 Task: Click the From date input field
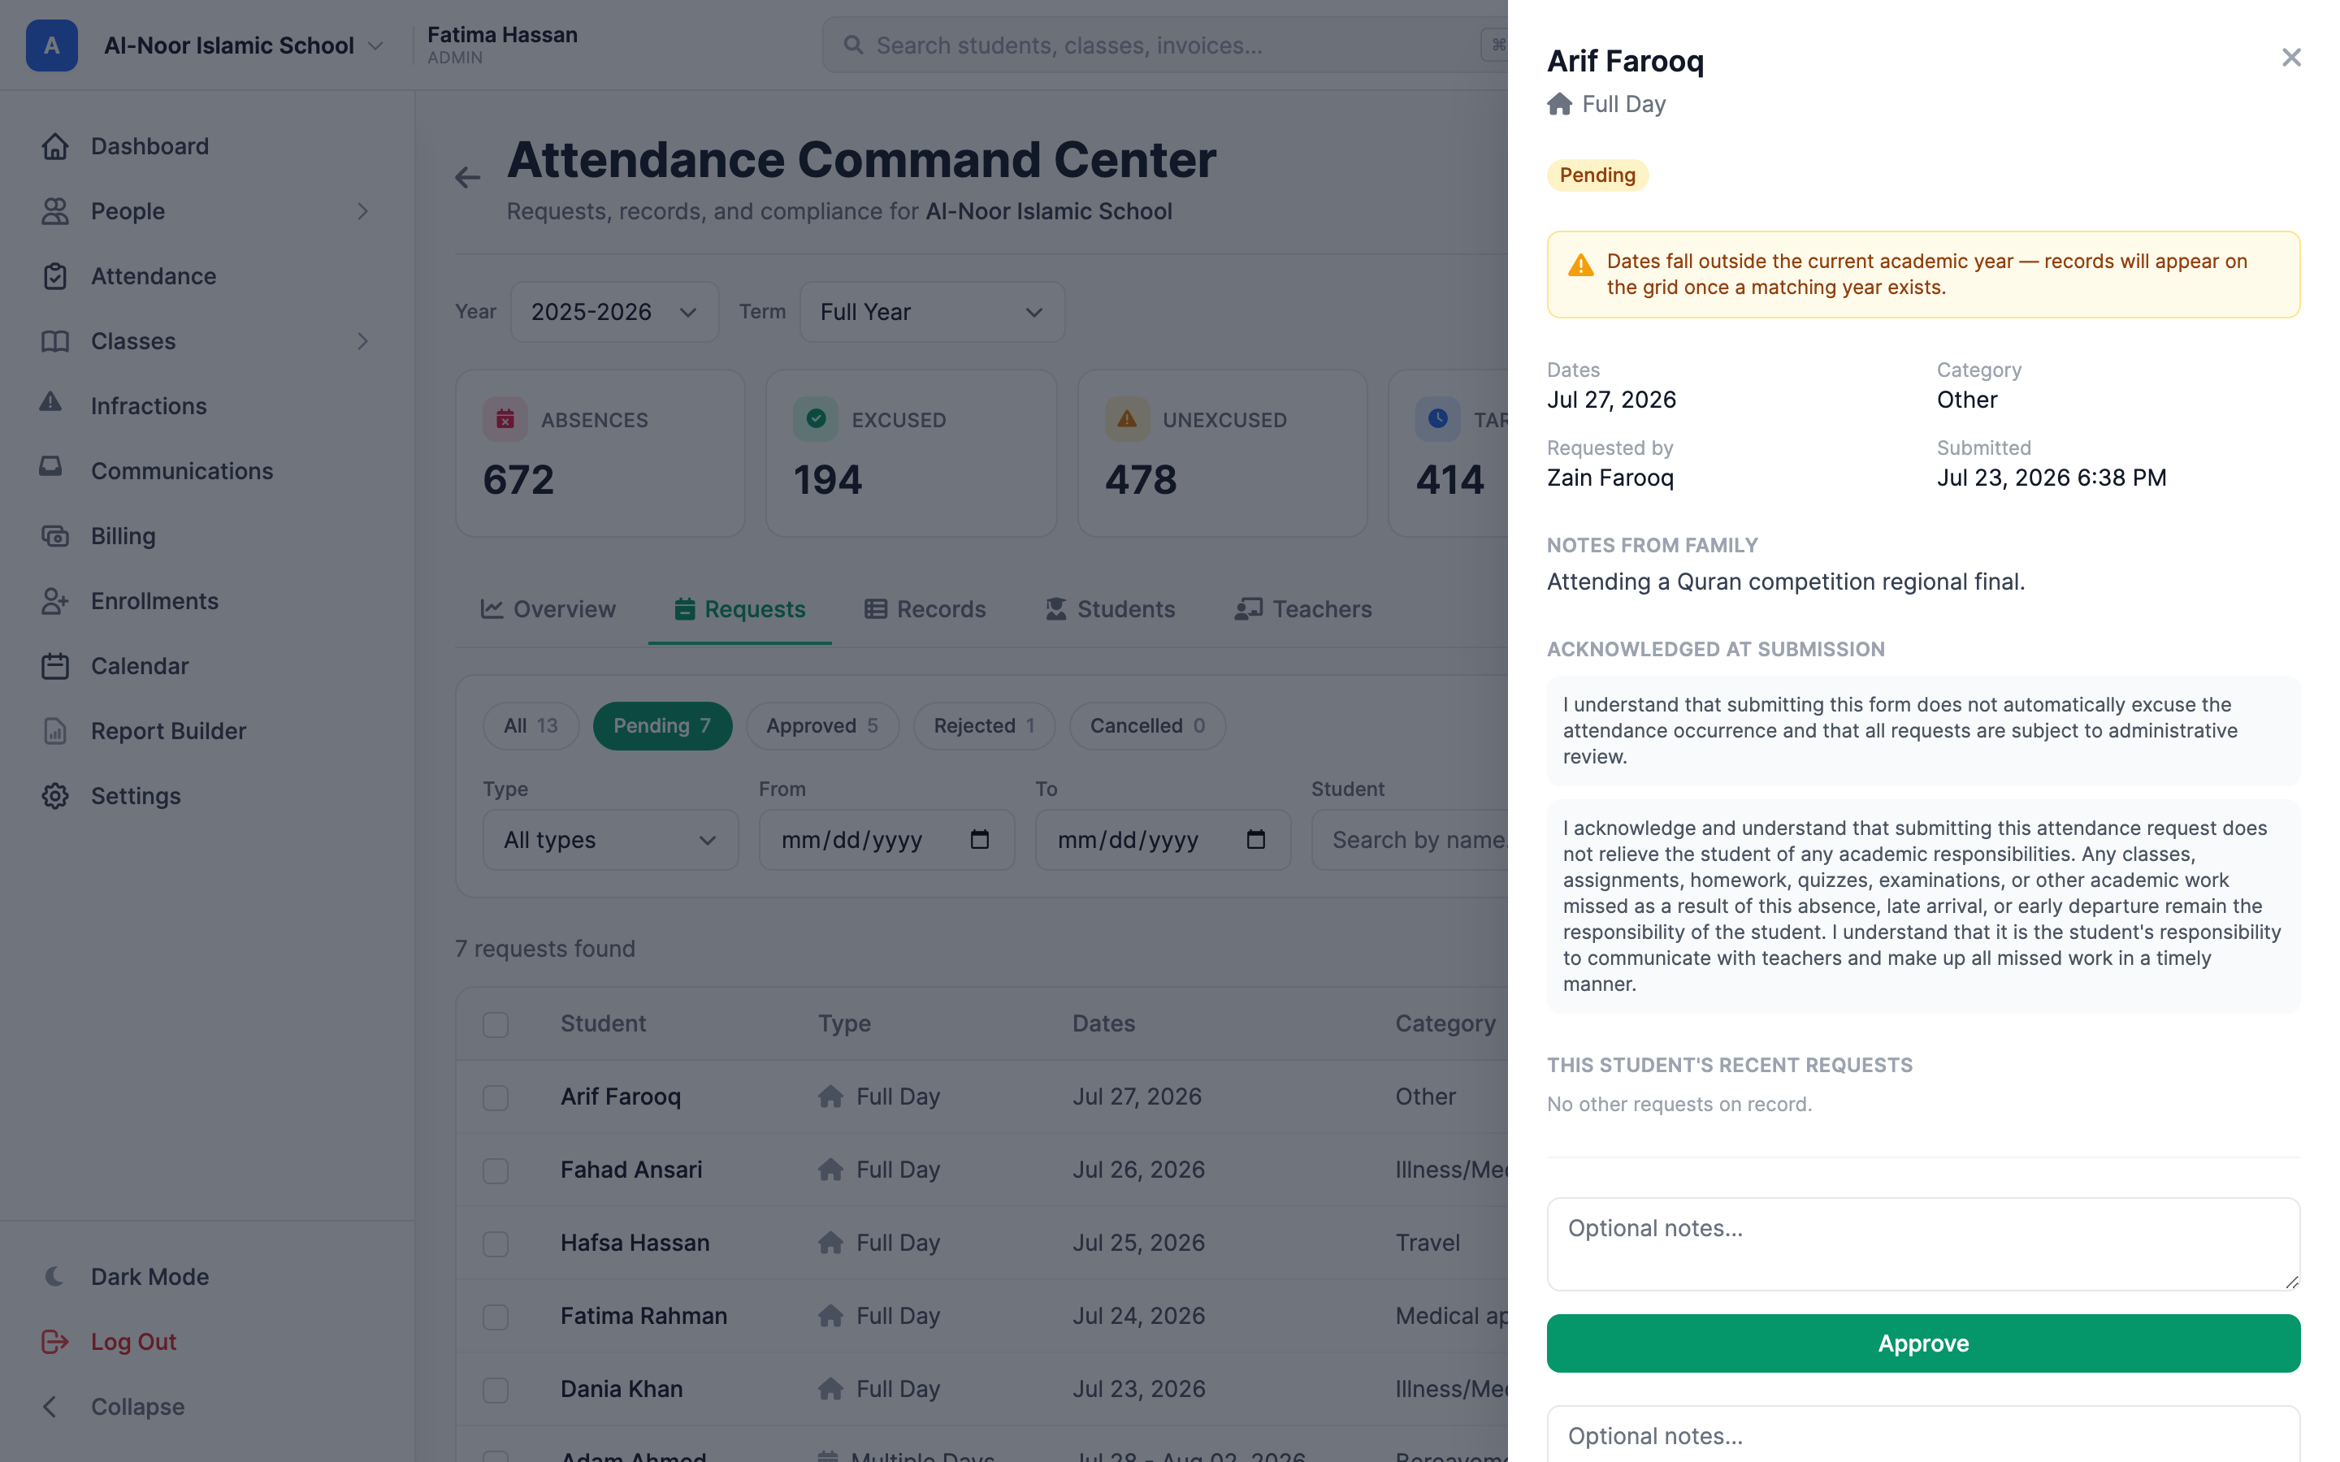[886, 839]
